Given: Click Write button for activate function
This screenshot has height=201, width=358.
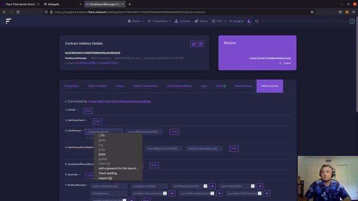Looking at the screenshot, I should coord(88,111).
